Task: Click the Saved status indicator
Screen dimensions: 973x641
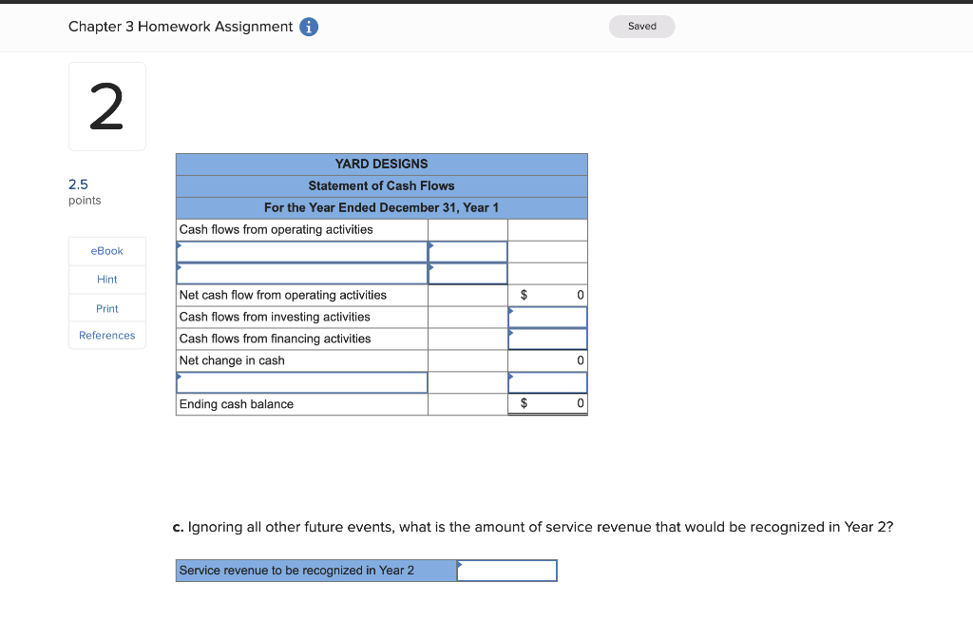Action: tap(641, 27)
